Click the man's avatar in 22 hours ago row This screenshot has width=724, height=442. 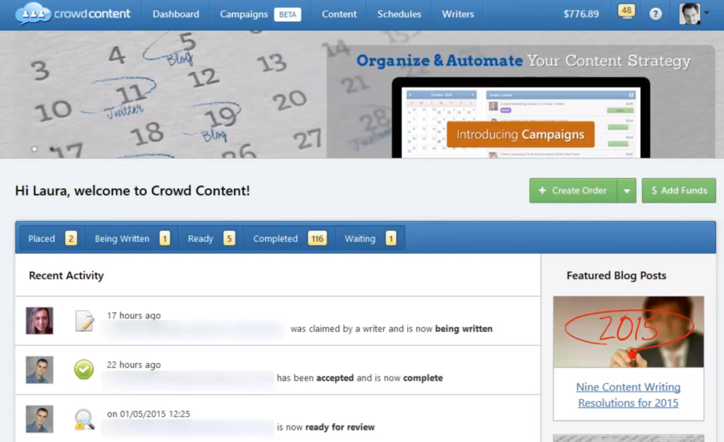pos(40,370)
